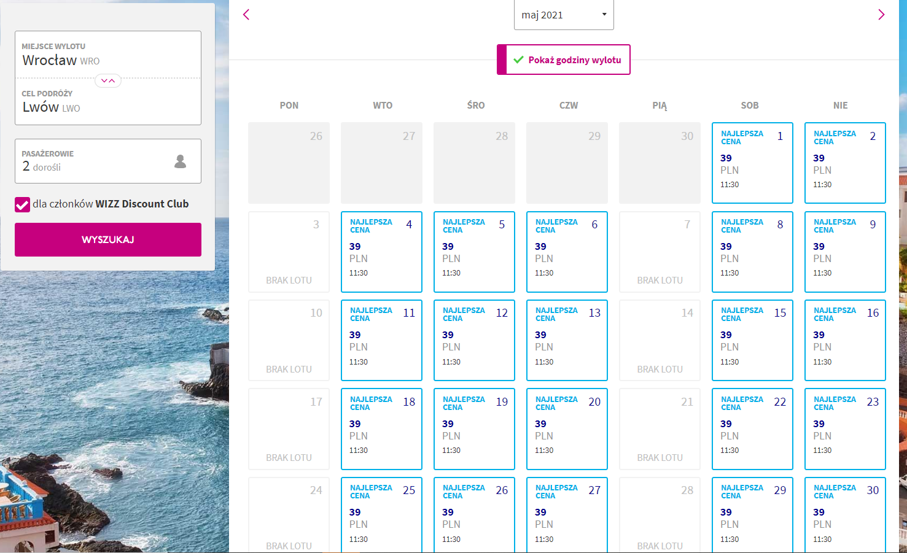This screenshot has width=907, height=553.
Task: Choose the May 4 flight cell
Action: 381,252
